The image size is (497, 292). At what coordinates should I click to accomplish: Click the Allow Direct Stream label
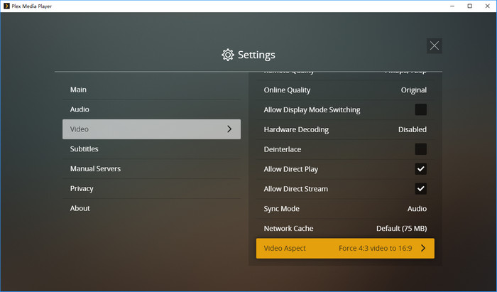(x=296, y=189)
